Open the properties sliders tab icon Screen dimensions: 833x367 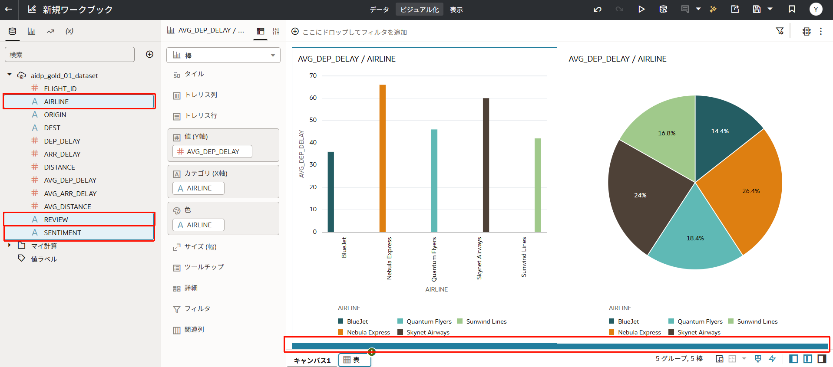(276, 31)
